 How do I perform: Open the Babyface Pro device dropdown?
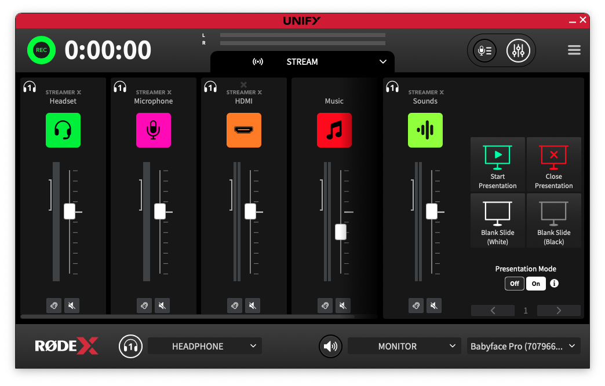(524, 346)
